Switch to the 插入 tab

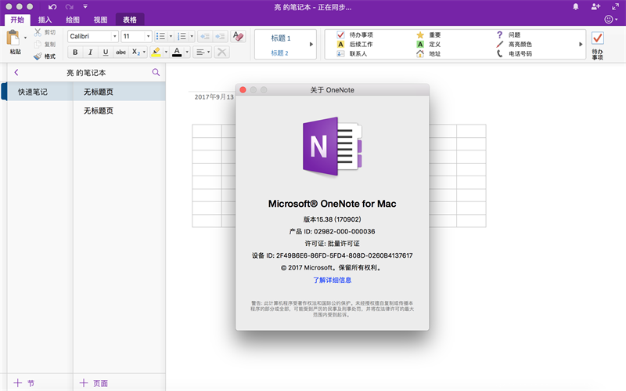tap(45, 20)
